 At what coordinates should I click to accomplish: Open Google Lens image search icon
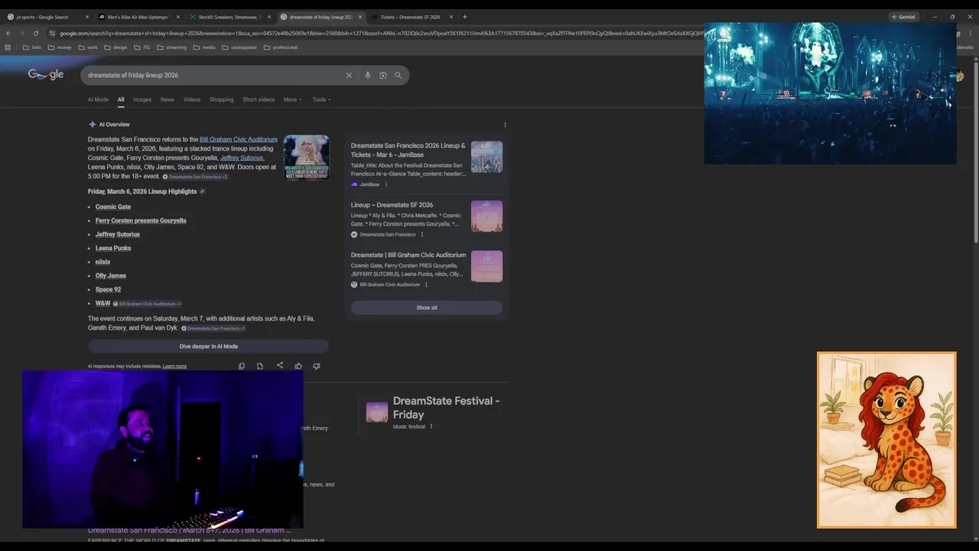pos(382,75)
